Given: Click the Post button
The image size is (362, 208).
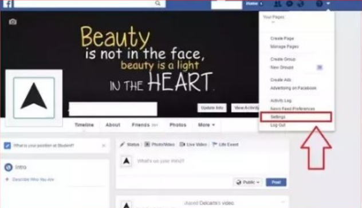Looking at the screenshot, I should [276, 182].
